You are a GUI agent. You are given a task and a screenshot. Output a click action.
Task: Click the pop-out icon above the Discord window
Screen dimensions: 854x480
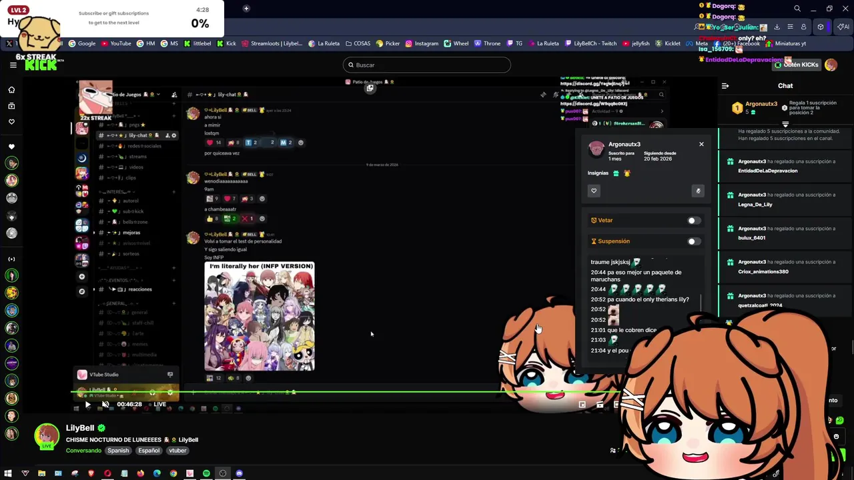(x=370, y=88)
